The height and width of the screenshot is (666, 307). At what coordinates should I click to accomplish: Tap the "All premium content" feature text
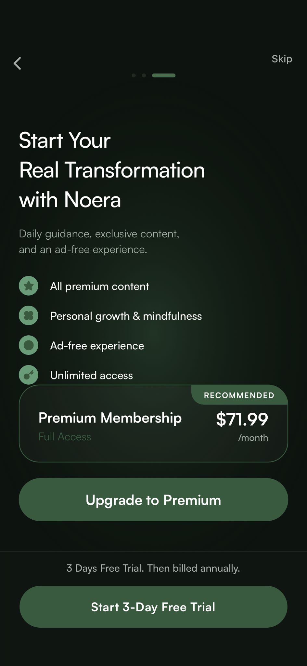99,286
